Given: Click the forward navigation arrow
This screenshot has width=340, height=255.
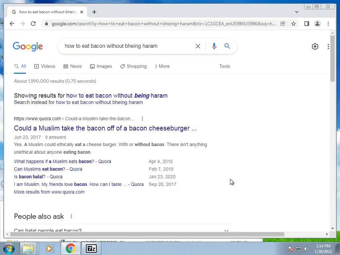Looking at the screenshot, I should [x=23, y=24].
